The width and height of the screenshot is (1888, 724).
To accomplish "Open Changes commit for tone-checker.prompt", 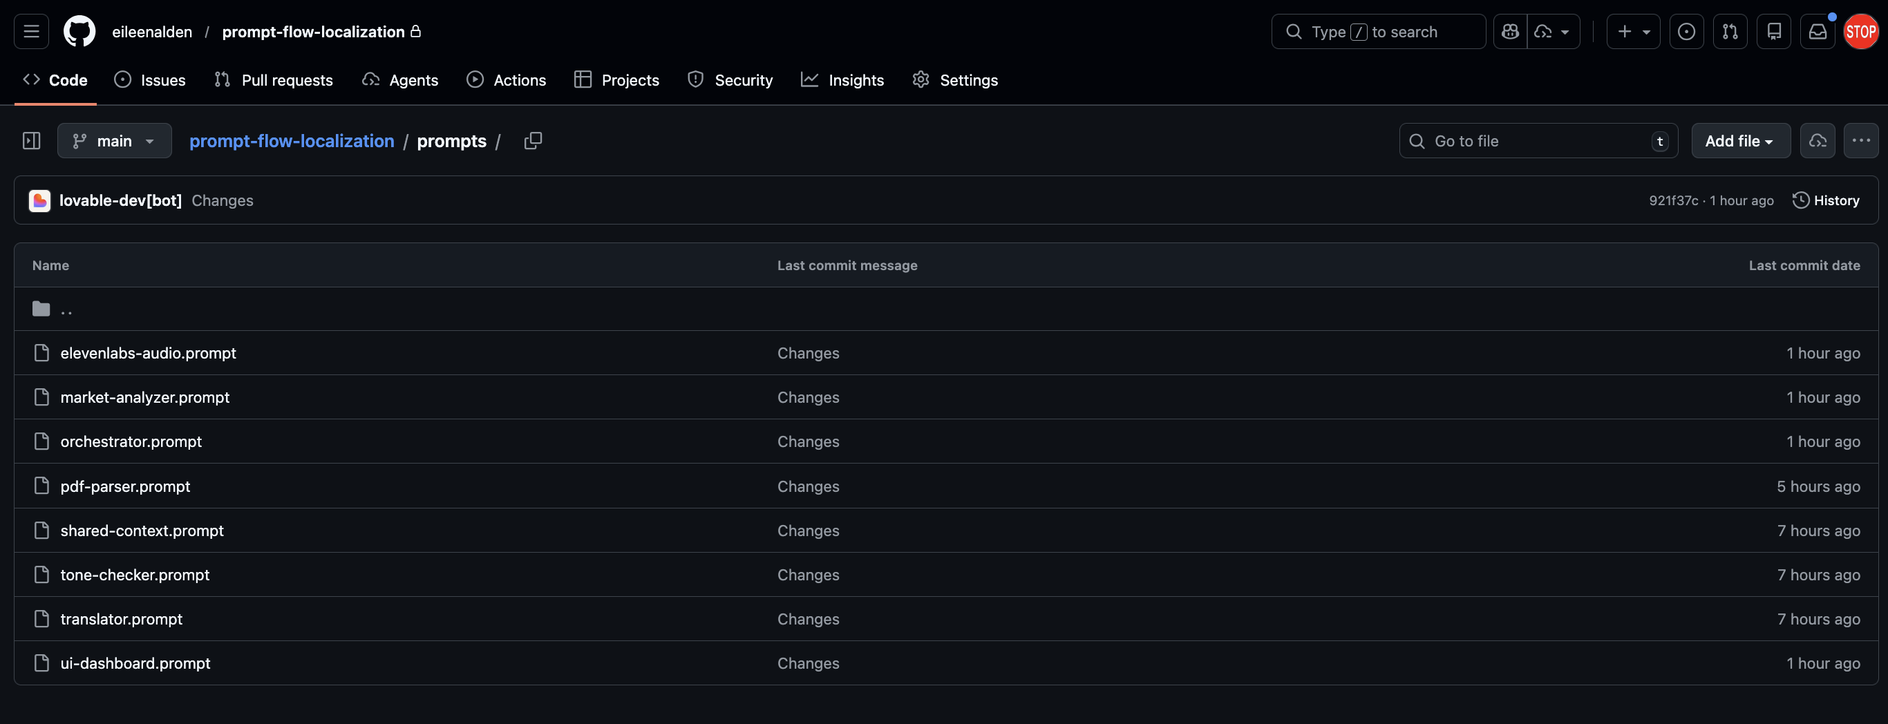I will coord(808,575).
